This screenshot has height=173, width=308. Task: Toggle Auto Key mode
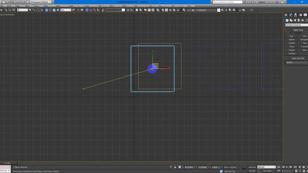pos(252,167)
